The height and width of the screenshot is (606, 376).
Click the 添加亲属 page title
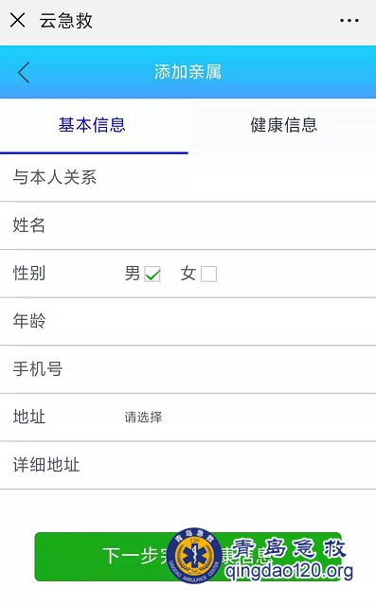188,72
